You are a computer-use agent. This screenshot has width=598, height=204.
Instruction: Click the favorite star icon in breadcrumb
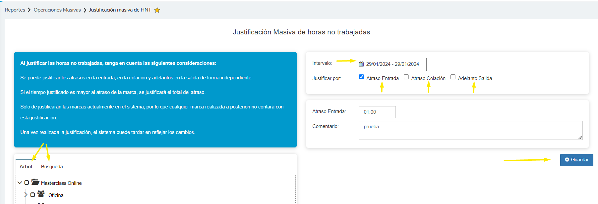[x=157, y=10]
